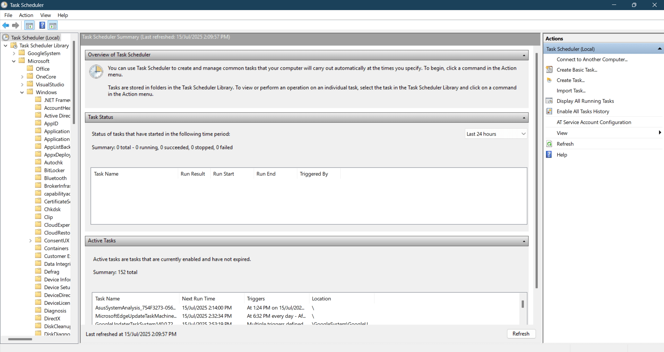Click the Refresh button at bottom
Image resolution: width=664 pixels, height=352 pixels.
coord(521,334)
